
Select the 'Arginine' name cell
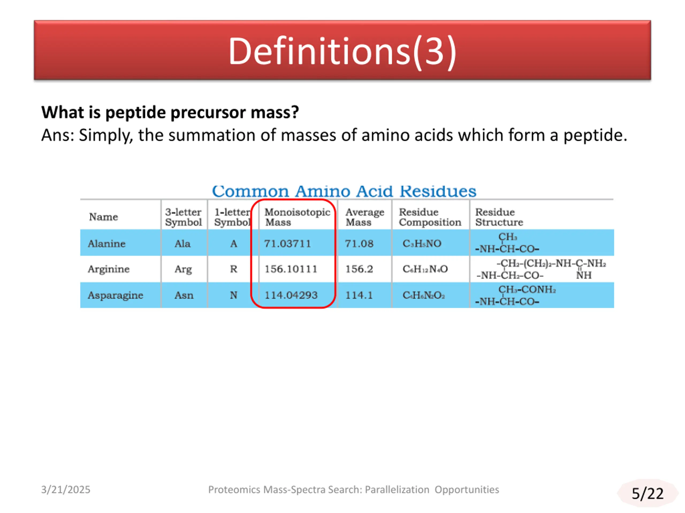click(x=108, y=269)
